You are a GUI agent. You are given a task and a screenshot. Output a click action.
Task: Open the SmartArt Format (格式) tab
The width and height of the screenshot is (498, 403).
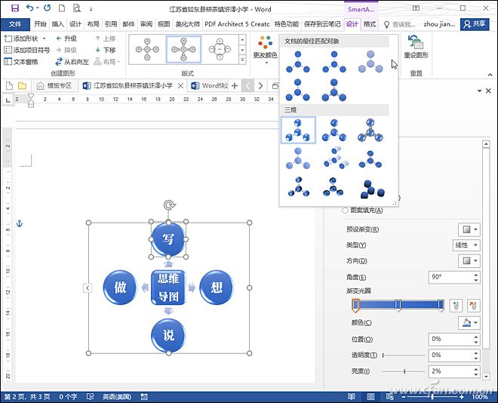370,24
